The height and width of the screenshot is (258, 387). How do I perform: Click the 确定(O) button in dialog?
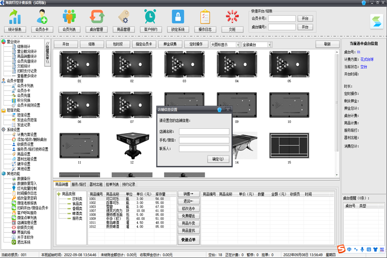(218, 159)
